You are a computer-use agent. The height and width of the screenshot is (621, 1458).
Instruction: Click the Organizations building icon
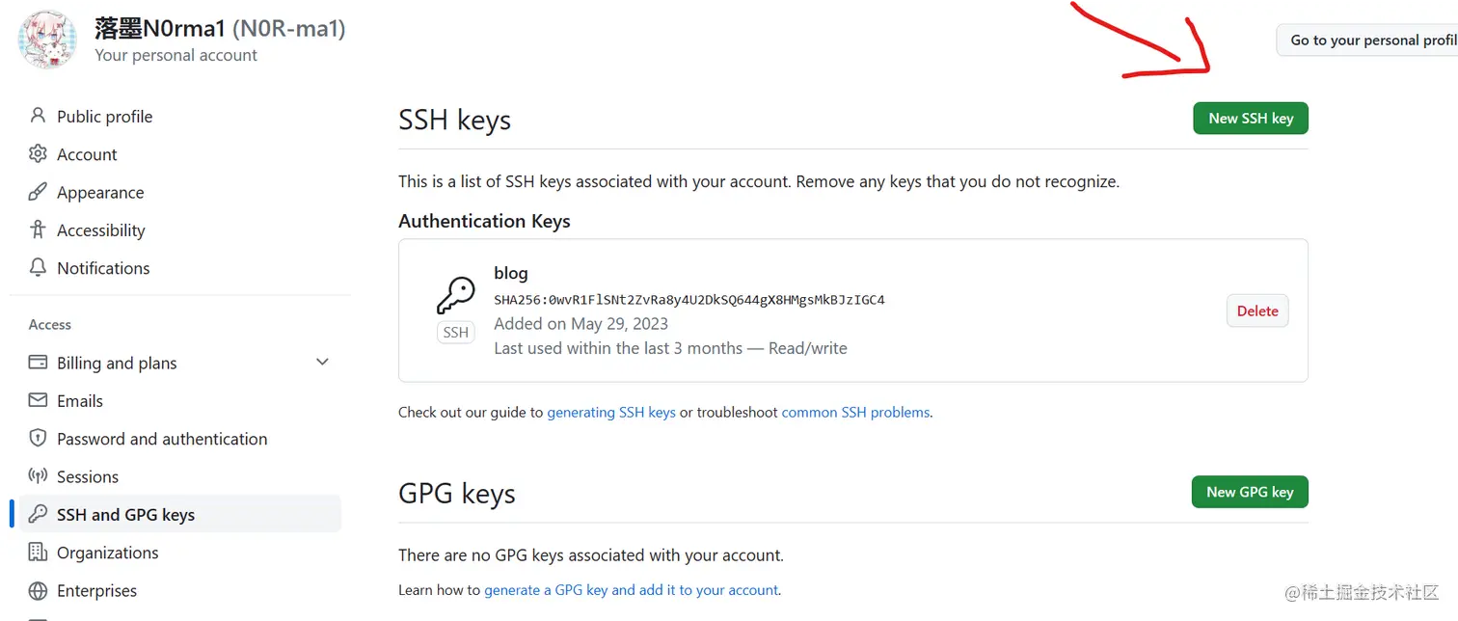point(38,553)
